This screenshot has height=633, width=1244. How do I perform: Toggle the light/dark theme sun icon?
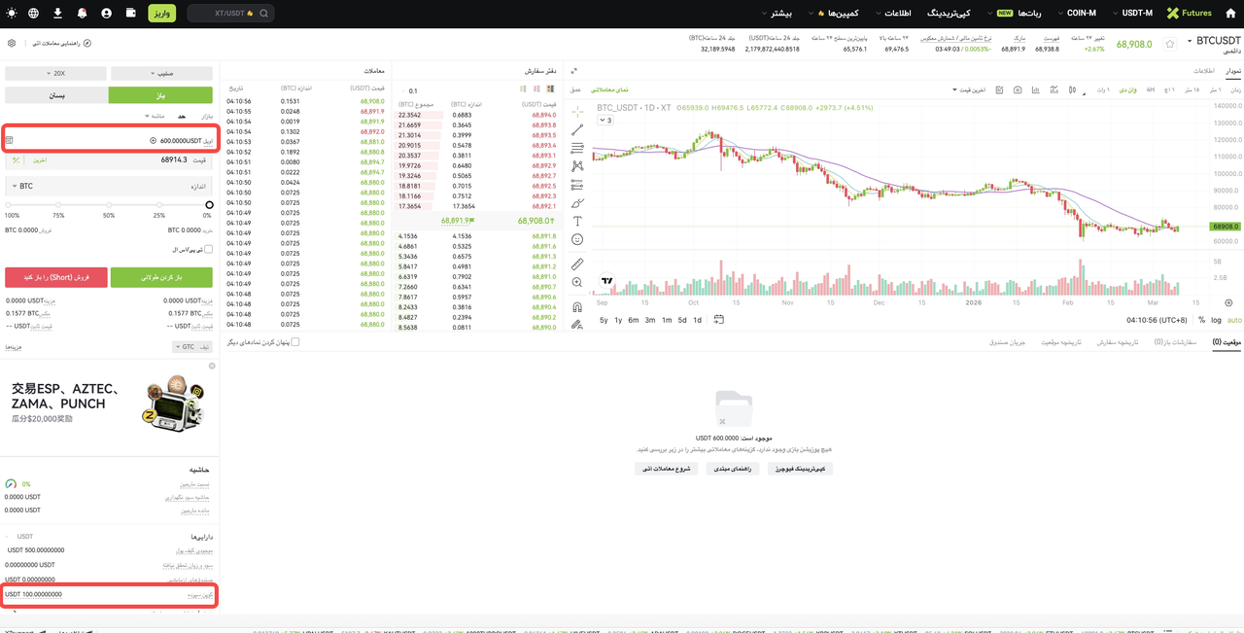11,14
